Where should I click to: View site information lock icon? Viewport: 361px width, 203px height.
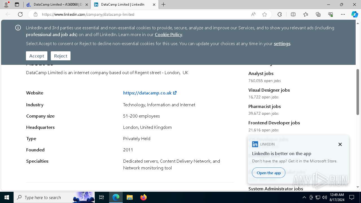(x=36, y=14)
